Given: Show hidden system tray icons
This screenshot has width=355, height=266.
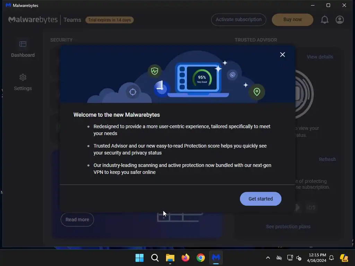Looking at the screenshot, I should tap(268, 258).
